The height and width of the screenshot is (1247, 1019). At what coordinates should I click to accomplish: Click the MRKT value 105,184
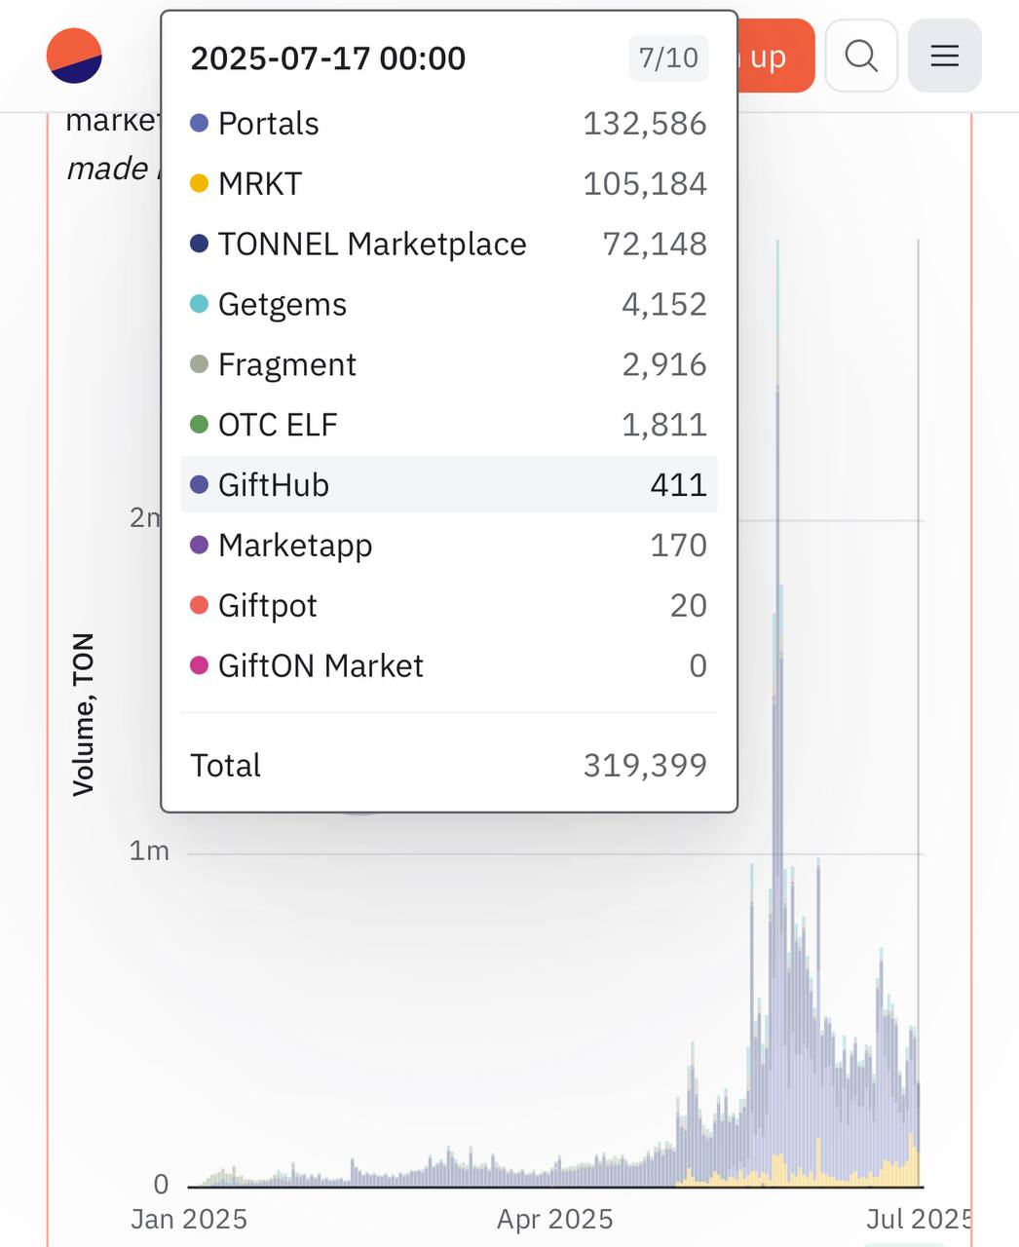[645, 184]
